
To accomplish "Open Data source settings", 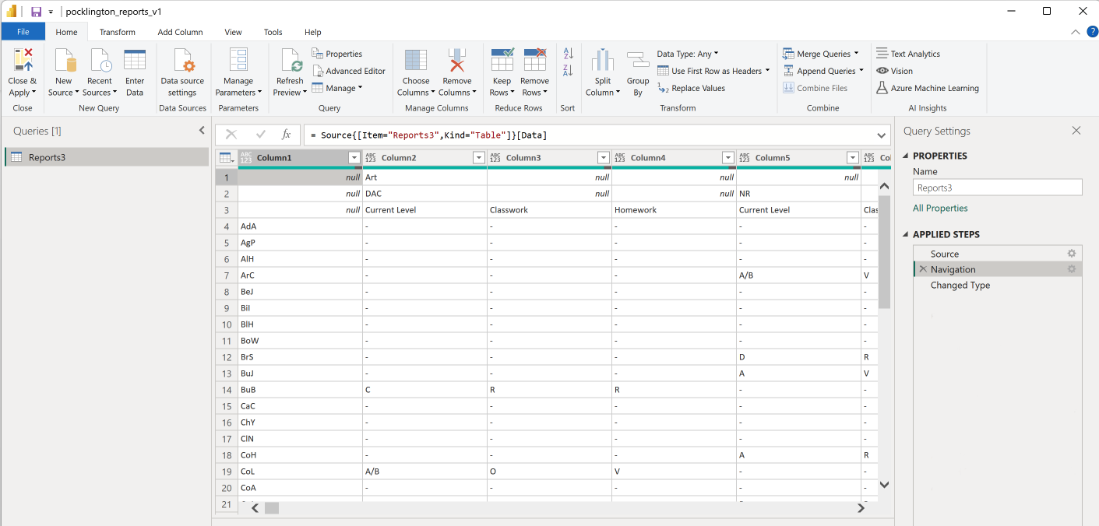I will (x=182, y=72).
